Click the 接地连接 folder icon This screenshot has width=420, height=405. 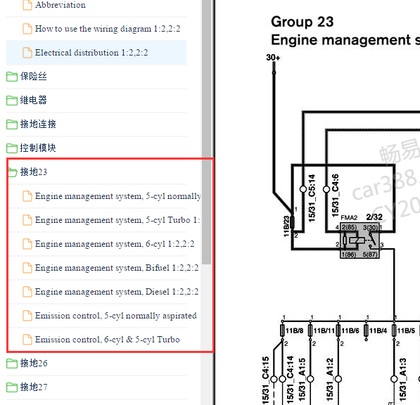[x=12, y=124]
